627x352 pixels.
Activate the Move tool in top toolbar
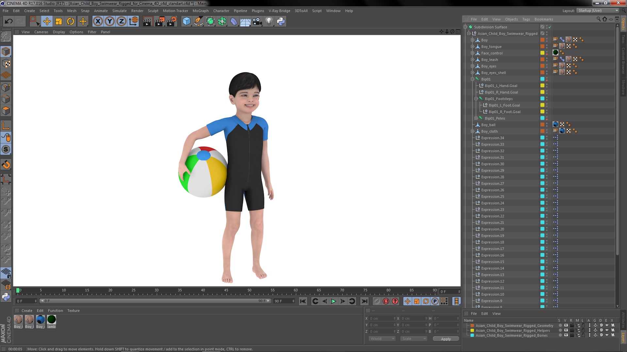click(x=47, y=22)
